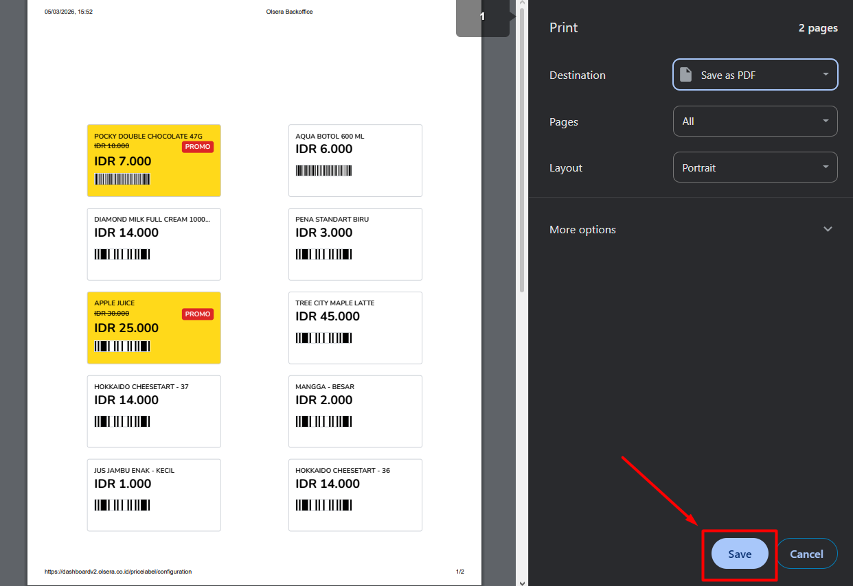Click the Cancel button

806,554
